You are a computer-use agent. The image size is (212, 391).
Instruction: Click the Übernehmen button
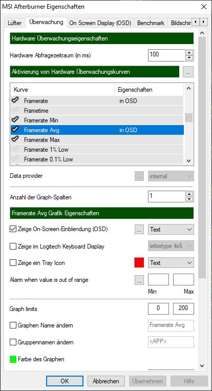point(147,381)
